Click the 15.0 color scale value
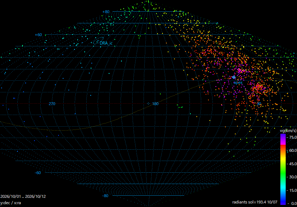 pos(293,190)
